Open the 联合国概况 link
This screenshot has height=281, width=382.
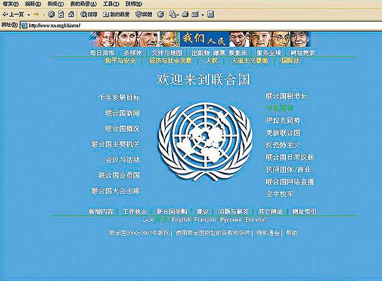coord(123,128)
